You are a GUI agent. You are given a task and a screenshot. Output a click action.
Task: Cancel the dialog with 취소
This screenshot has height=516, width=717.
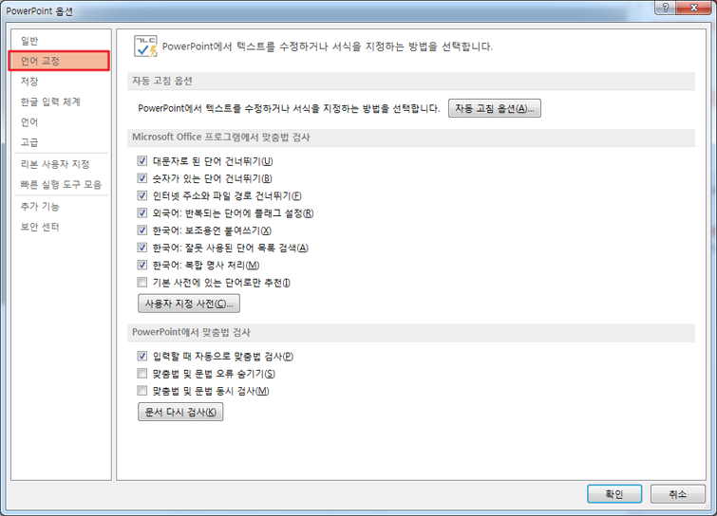tap(678, 493)
